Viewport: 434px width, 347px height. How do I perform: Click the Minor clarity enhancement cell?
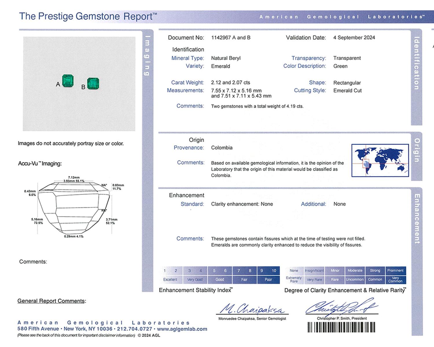pyautogui.click(x=335, y=271)
